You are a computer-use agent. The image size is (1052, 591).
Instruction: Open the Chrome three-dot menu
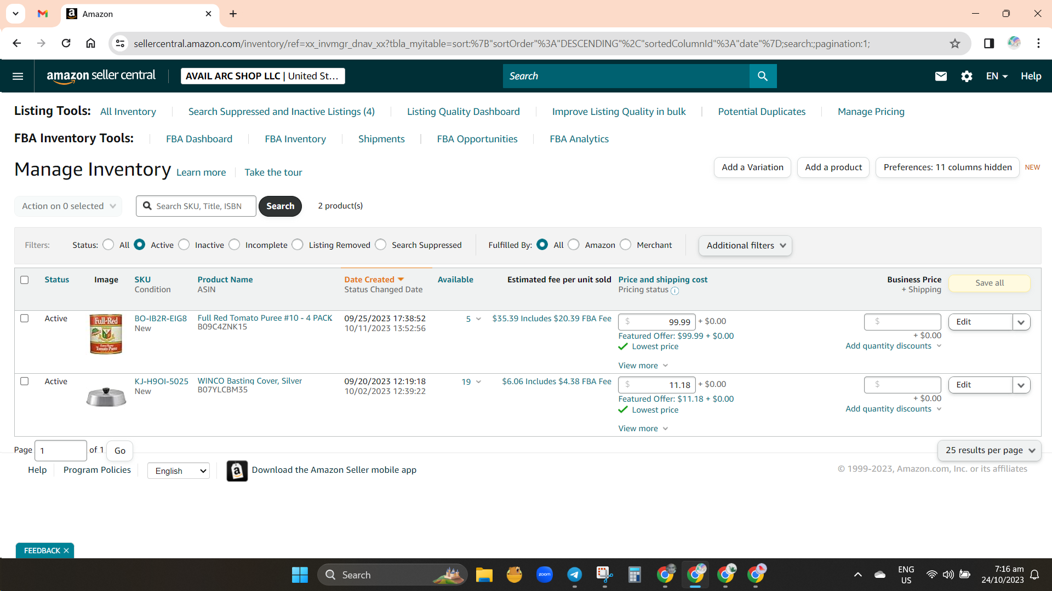coord(1038,43)
